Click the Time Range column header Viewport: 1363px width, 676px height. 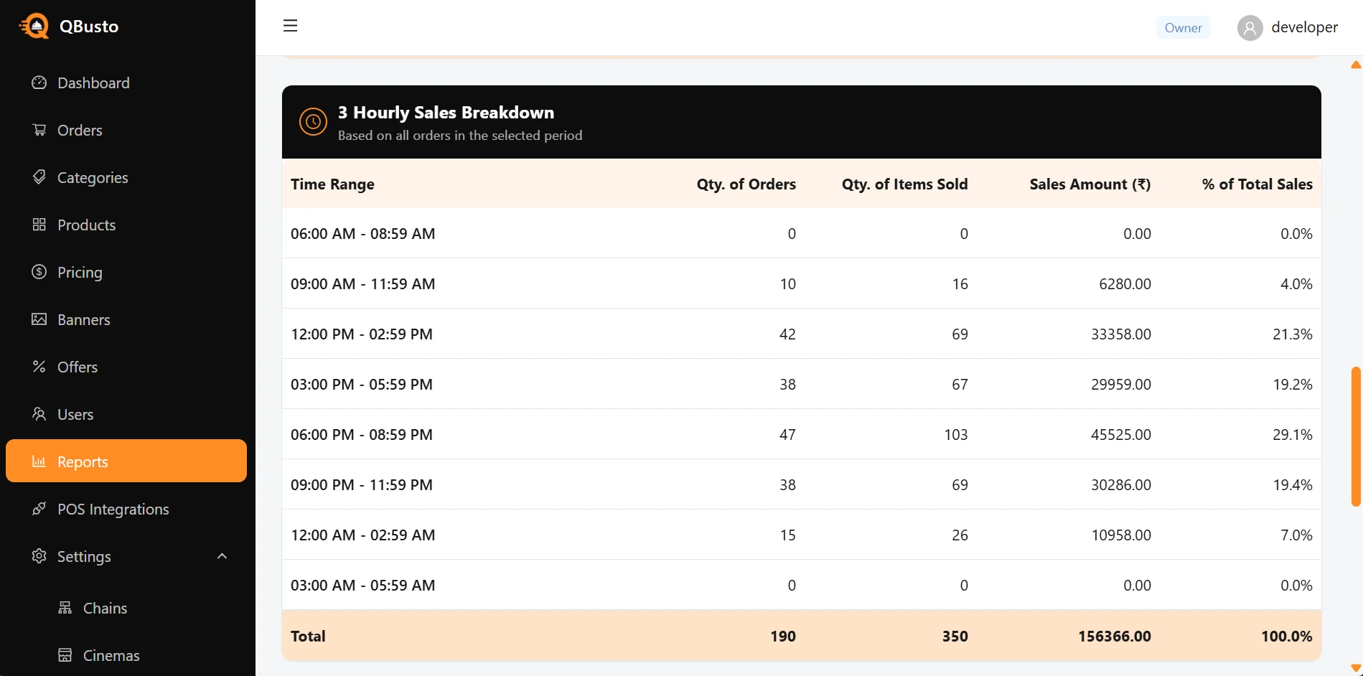tap(332, 184)
